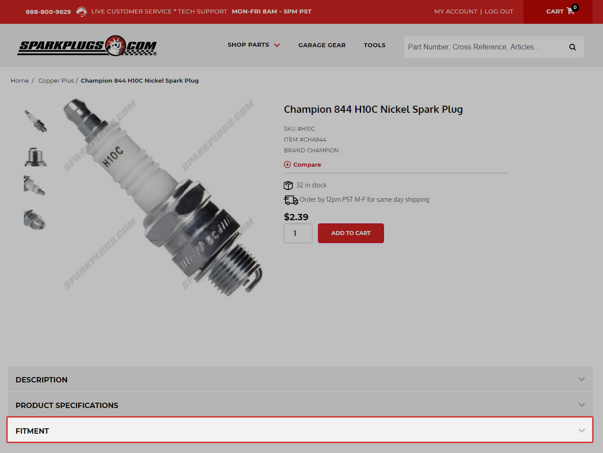
Task: Click the Description section chevron
Action: tap(581, 379)
